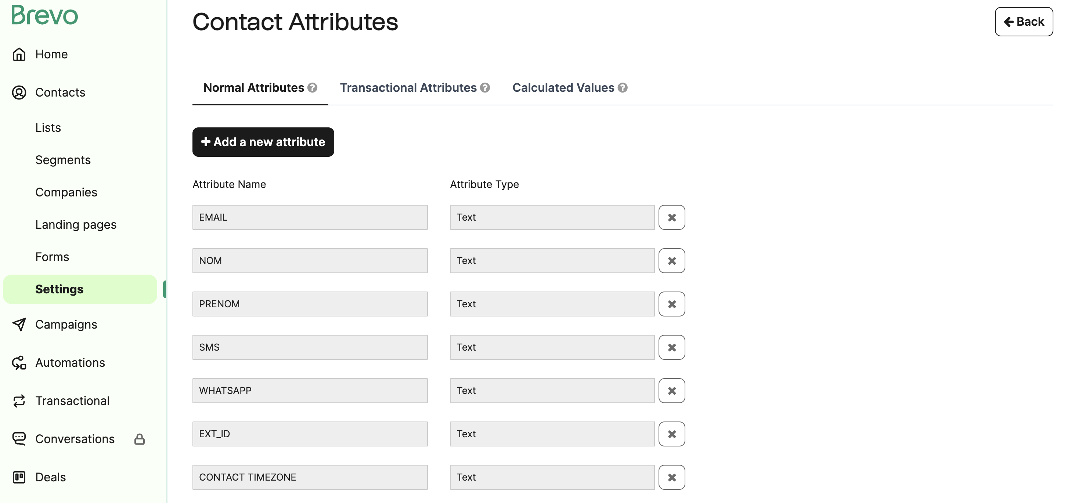
Task: Open Automations section label
Action: (70, 362)
